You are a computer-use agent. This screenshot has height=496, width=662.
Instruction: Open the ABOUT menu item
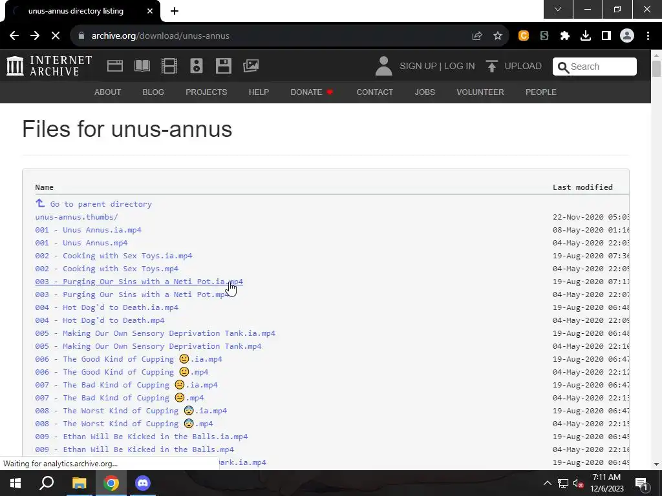coord(108,92)
